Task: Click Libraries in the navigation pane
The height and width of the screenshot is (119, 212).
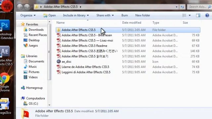Action: [x=32, y=56]
